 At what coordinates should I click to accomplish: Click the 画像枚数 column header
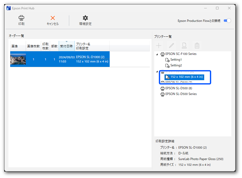click(x=33, y=46)
